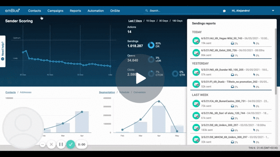
Task: Select the 180 Days range
Action: point(177,21)
